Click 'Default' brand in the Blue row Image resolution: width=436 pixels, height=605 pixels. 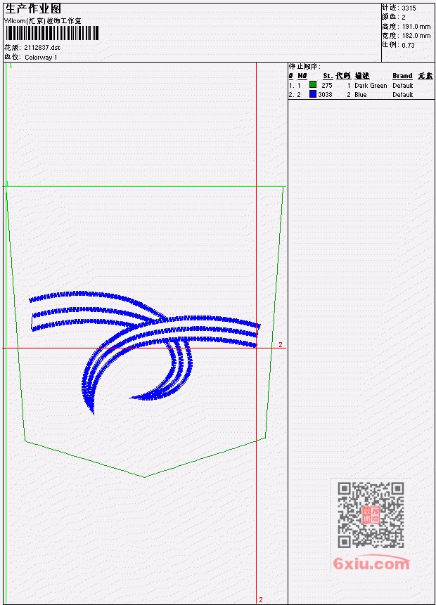pyautogui.click(x=403, y=95)
